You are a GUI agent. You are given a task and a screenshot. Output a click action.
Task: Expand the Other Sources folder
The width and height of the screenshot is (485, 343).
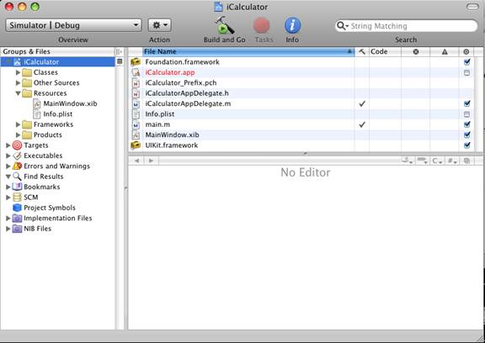point(18,82)
